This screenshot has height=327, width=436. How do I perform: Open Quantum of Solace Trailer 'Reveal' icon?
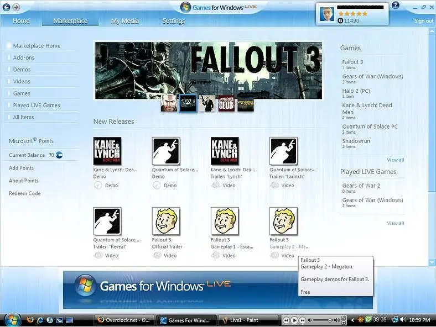[x=107, y=221]
